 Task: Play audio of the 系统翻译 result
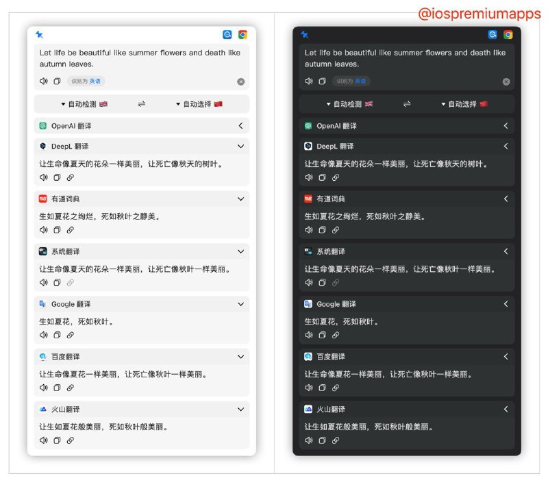pos(42,282)
